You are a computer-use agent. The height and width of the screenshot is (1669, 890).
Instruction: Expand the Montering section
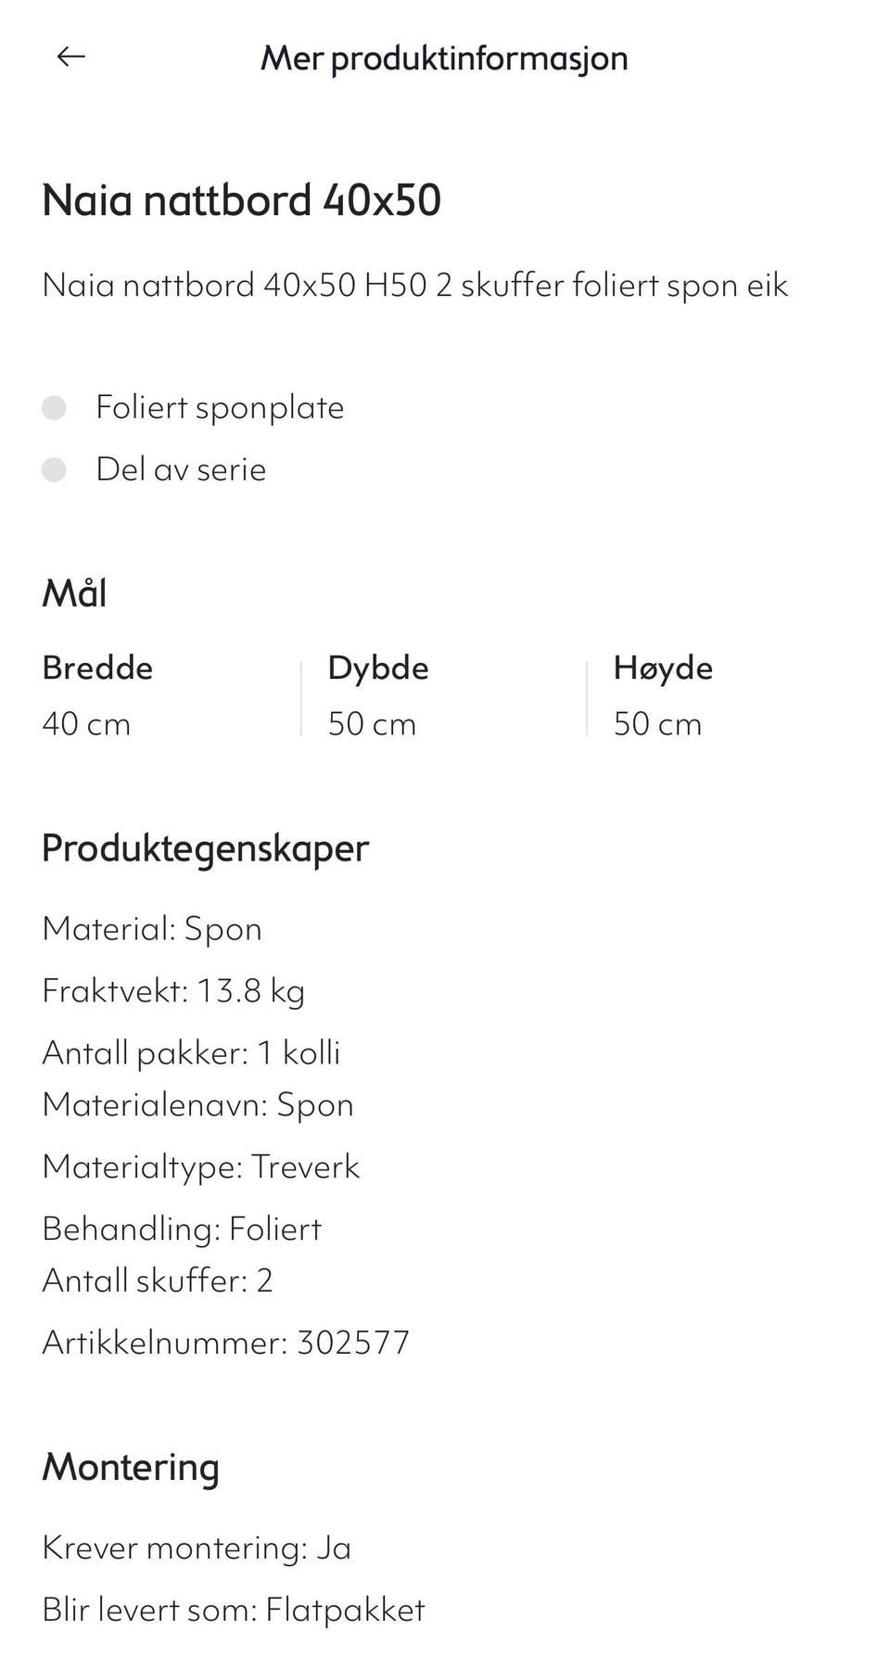coord(132,1468)
